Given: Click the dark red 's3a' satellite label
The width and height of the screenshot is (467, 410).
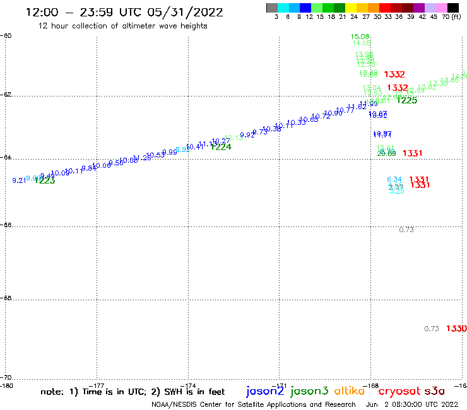Looking at the screenshot, I should coord(434,391).
